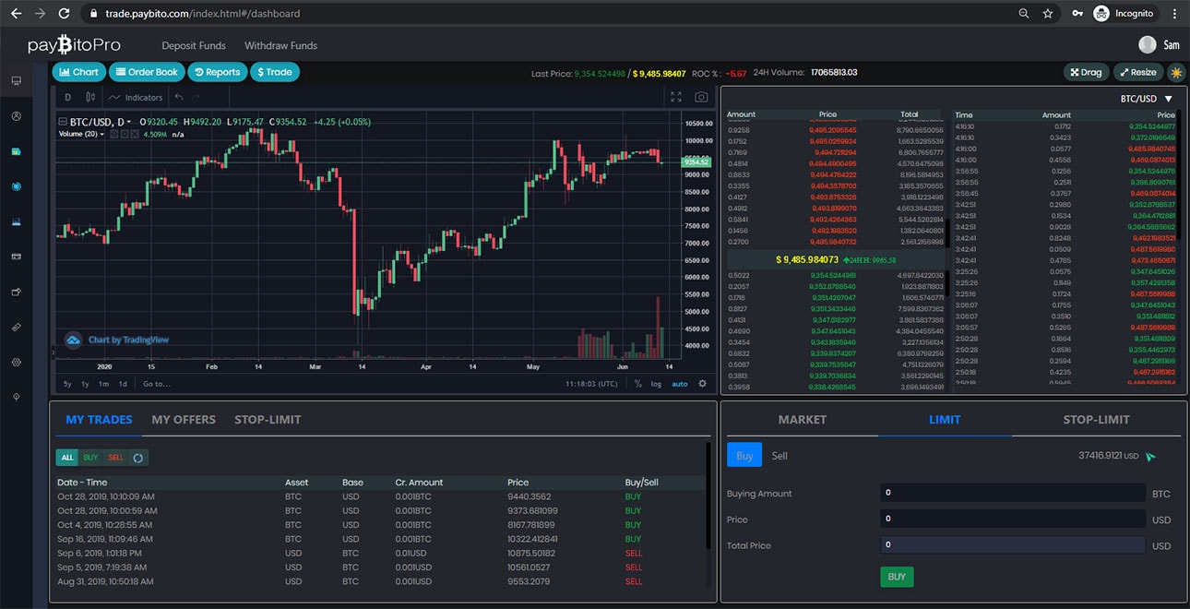1190x609 pixels.
Task: Open the chart settings gear icon
Action: [x=703, y=384]
